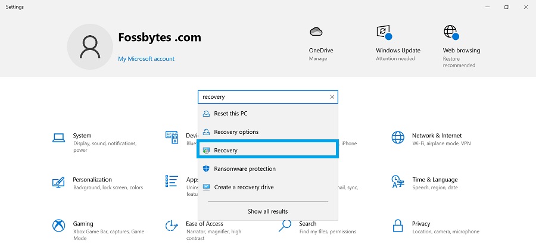536x250 pixels.
Task: Click the Privacy lock icon
Action: (x=398, y=226)
